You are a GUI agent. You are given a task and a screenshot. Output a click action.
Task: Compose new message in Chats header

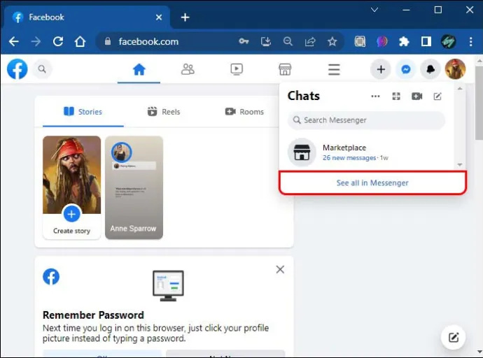[437, 96]
